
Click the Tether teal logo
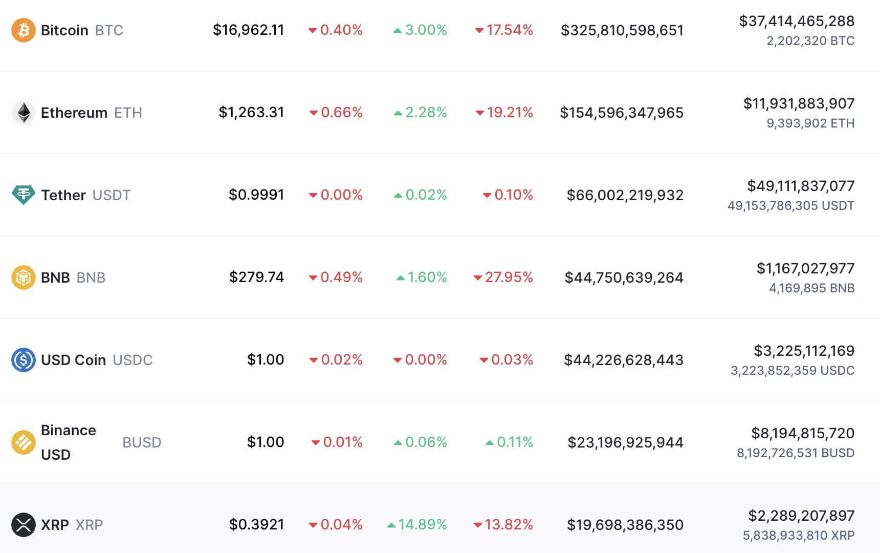23,195
